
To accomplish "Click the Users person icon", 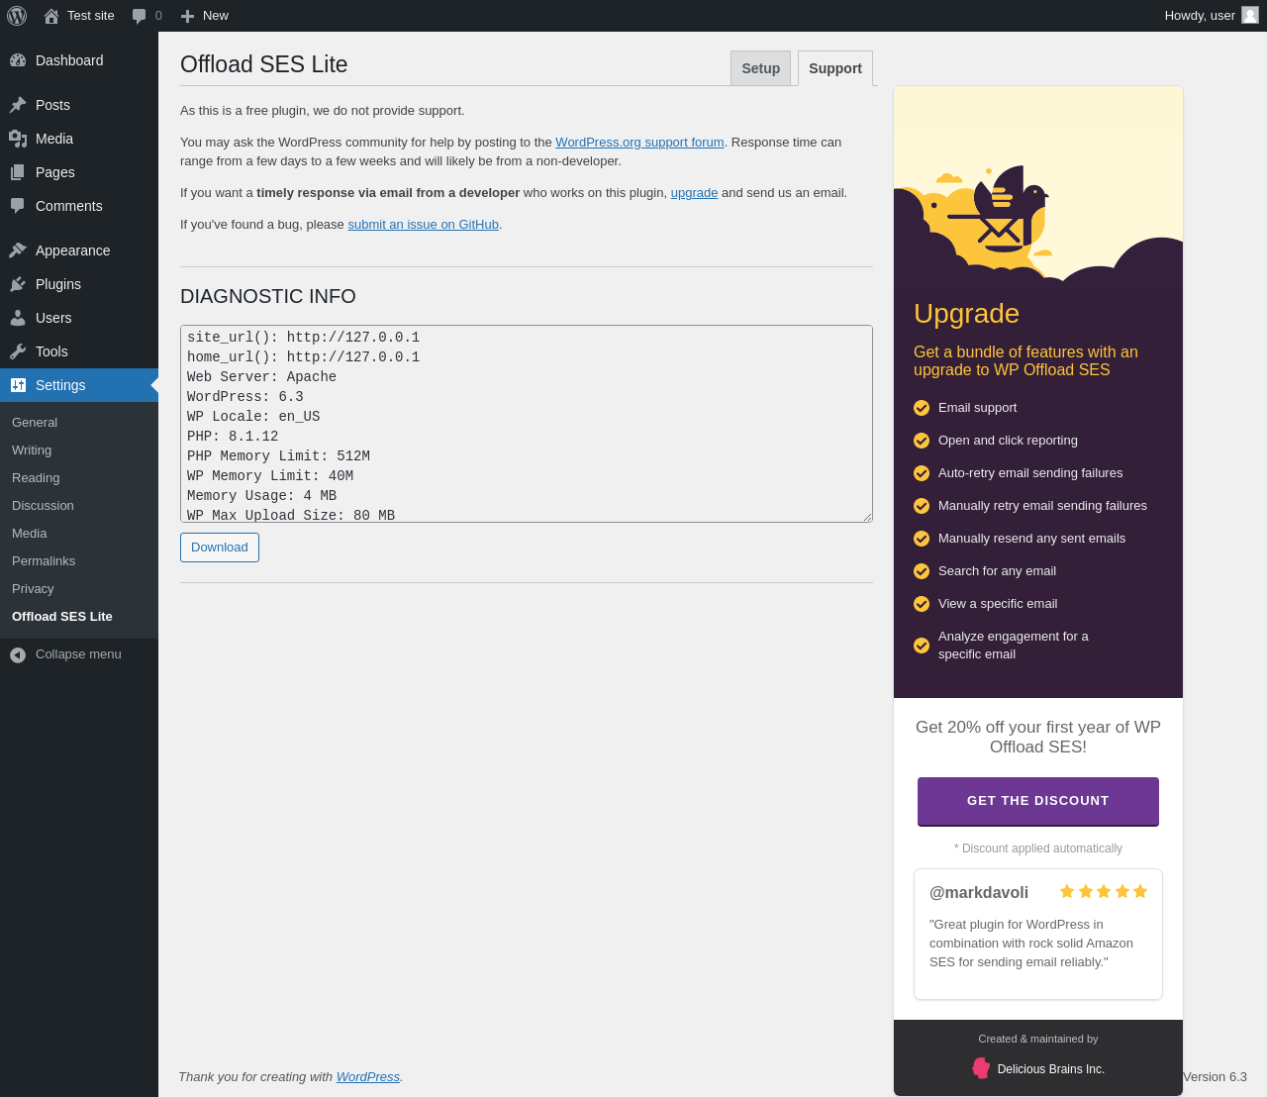I will 18,318.
